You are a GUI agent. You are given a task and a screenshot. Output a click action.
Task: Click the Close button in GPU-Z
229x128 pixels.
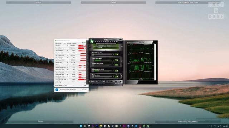(85, 85)
